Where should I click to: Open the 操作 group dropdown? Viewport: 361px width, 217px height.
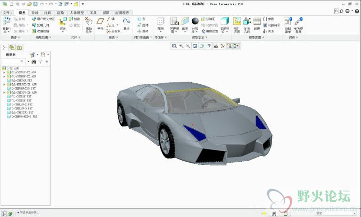pyautogui.click(x=15, y=37)
